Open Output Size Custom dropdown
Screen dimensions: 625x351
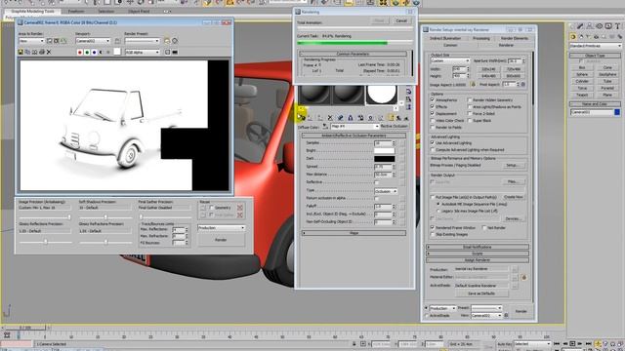tap(450, 60)
